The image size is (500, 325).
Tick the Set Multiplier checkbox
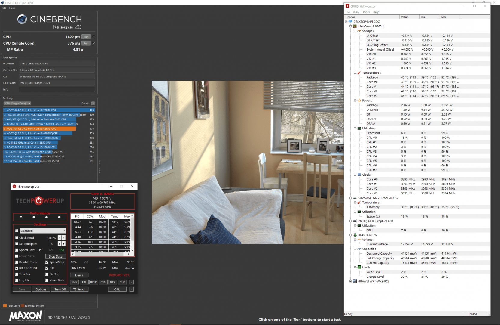pos(17,244)
